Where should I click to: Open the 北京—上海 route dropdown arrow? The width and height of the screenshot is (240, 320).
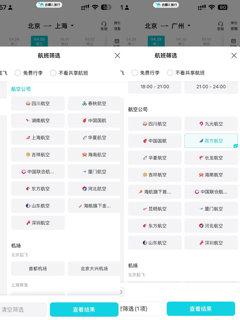[72, 26]
